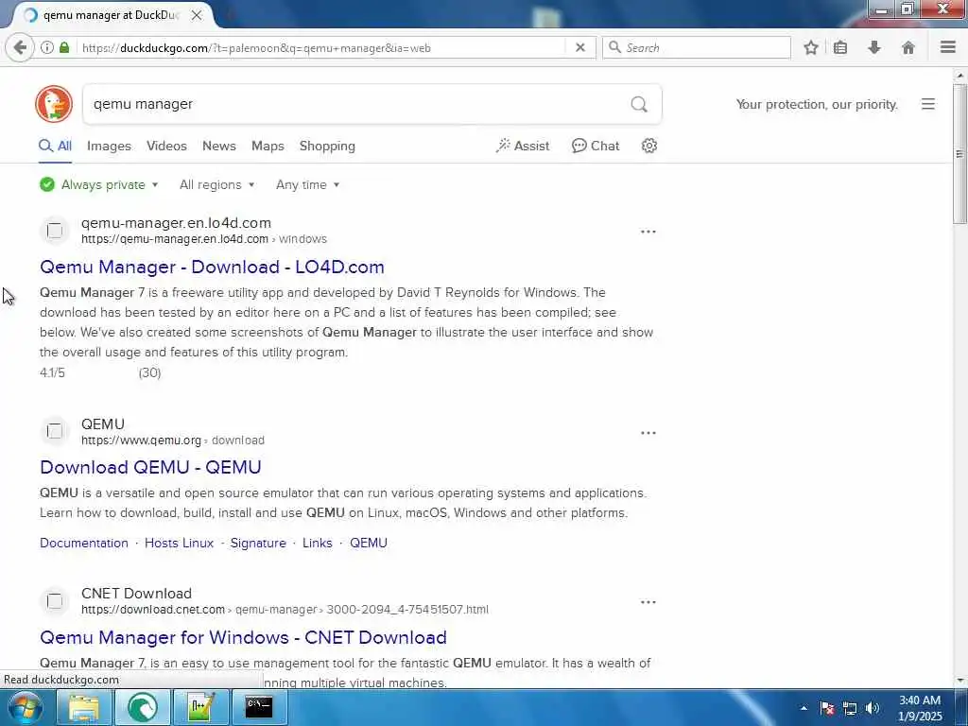Click the CNET Download result favicon
The width and height of the screenshot is (968, 726).
[x=54, y=600]
